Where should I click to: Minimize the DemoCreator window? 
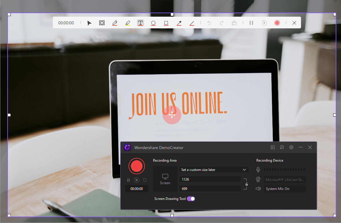point(301,147)
